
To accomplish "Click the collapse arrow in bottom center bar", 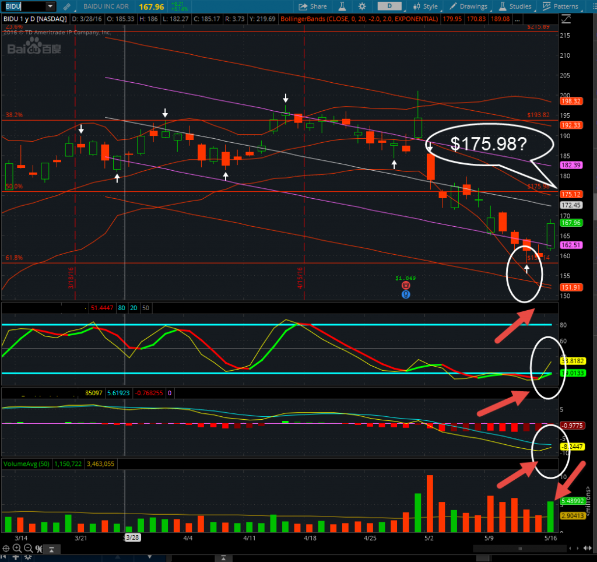I will point(223,559).
